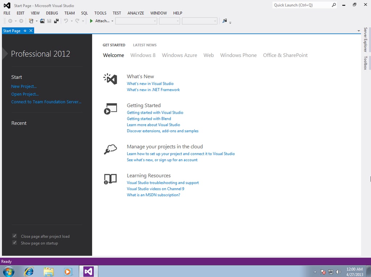Click the Redo toolbar icon
The image size is (371, 277).
[77, 21]
